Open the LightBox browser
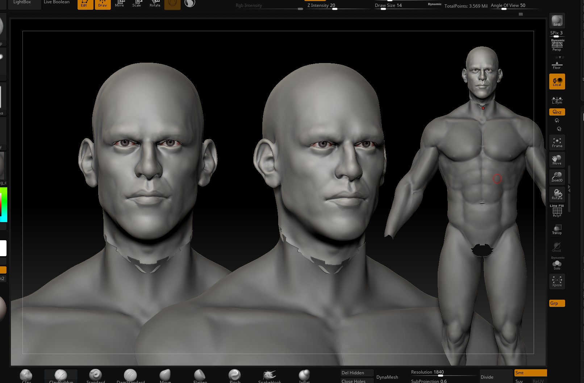The image size is (584, 383). (22, 3)
